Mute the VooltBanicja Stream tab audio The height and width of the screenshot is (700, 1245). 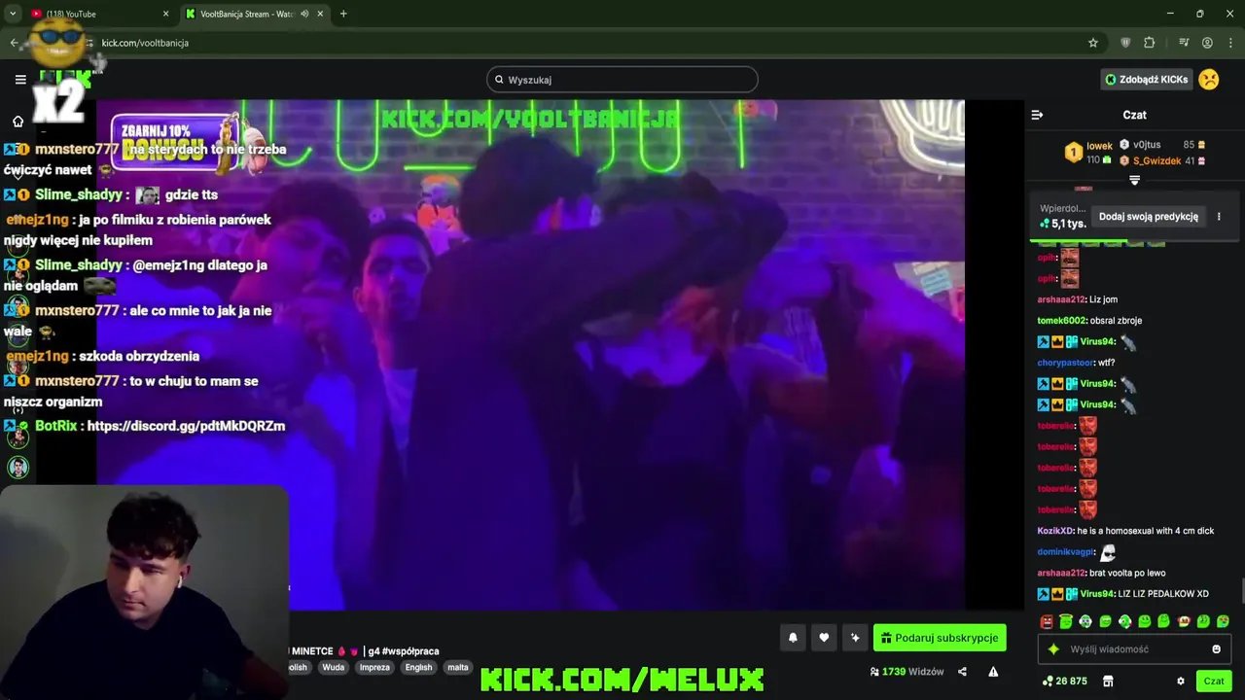304,14
